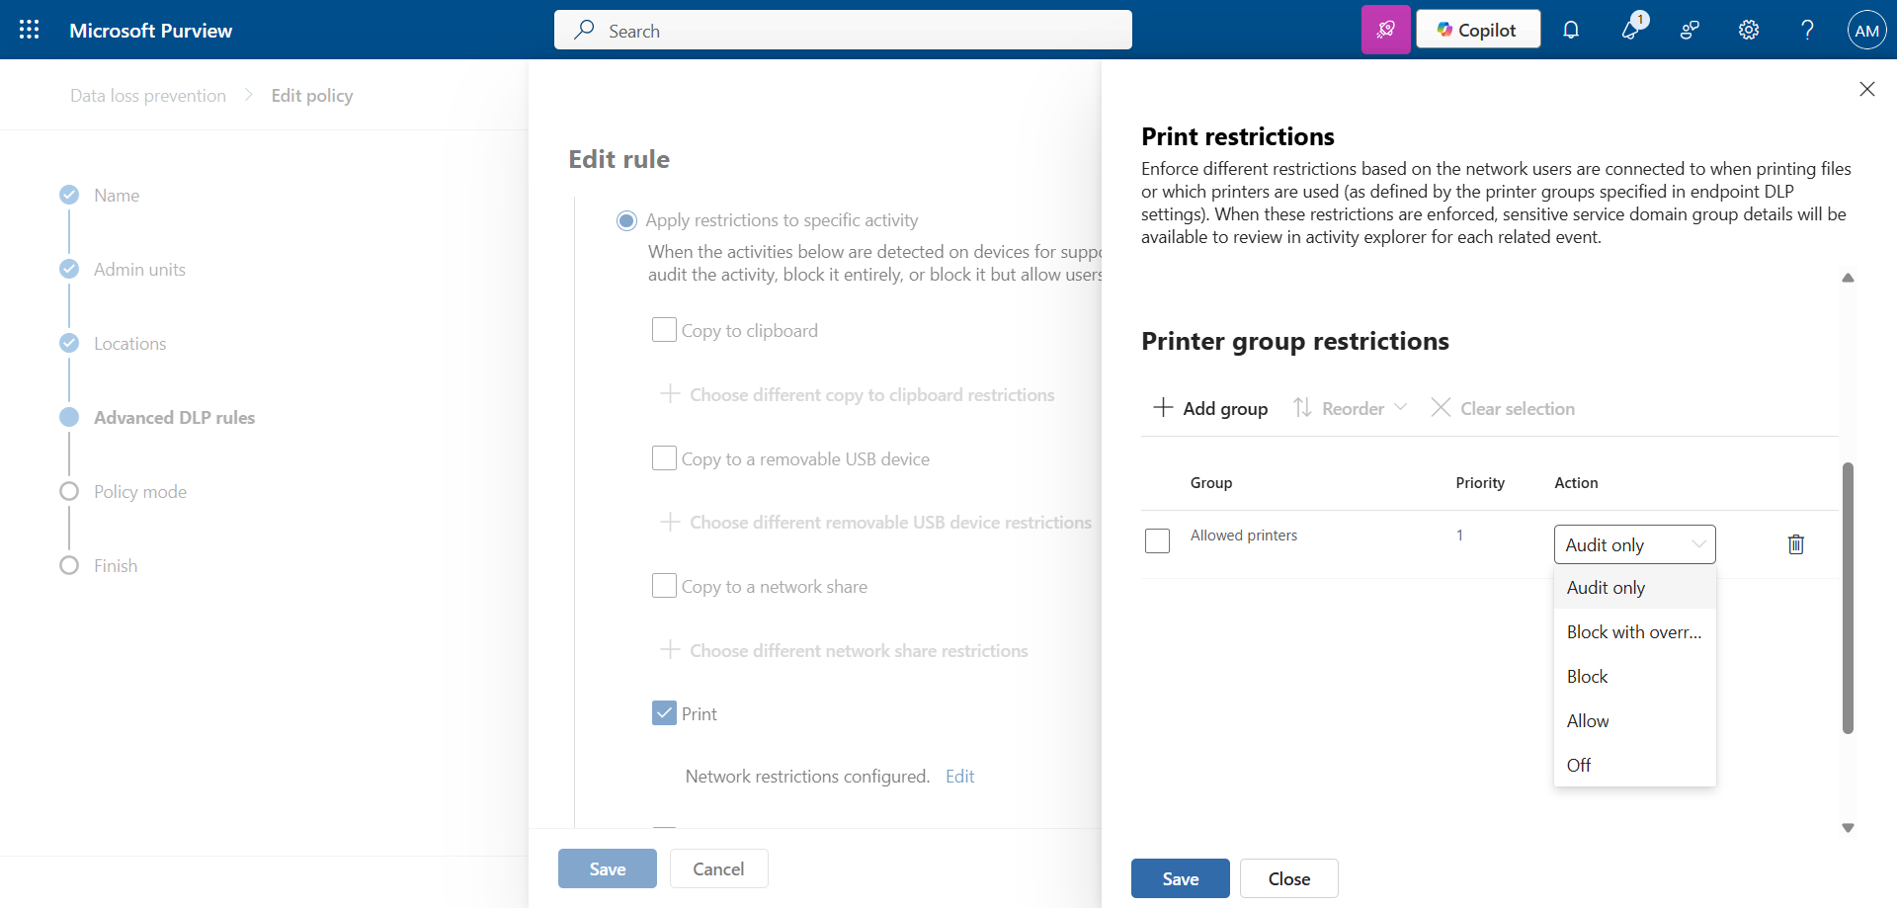Enable Copy to clipboard checkbox
This screenshot has height=908, width=1897.
(x=664, y=330)
